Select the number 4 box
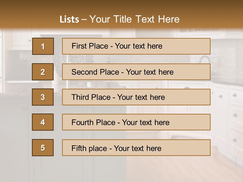This screenshot has width=243, height=182. [43, 122]
